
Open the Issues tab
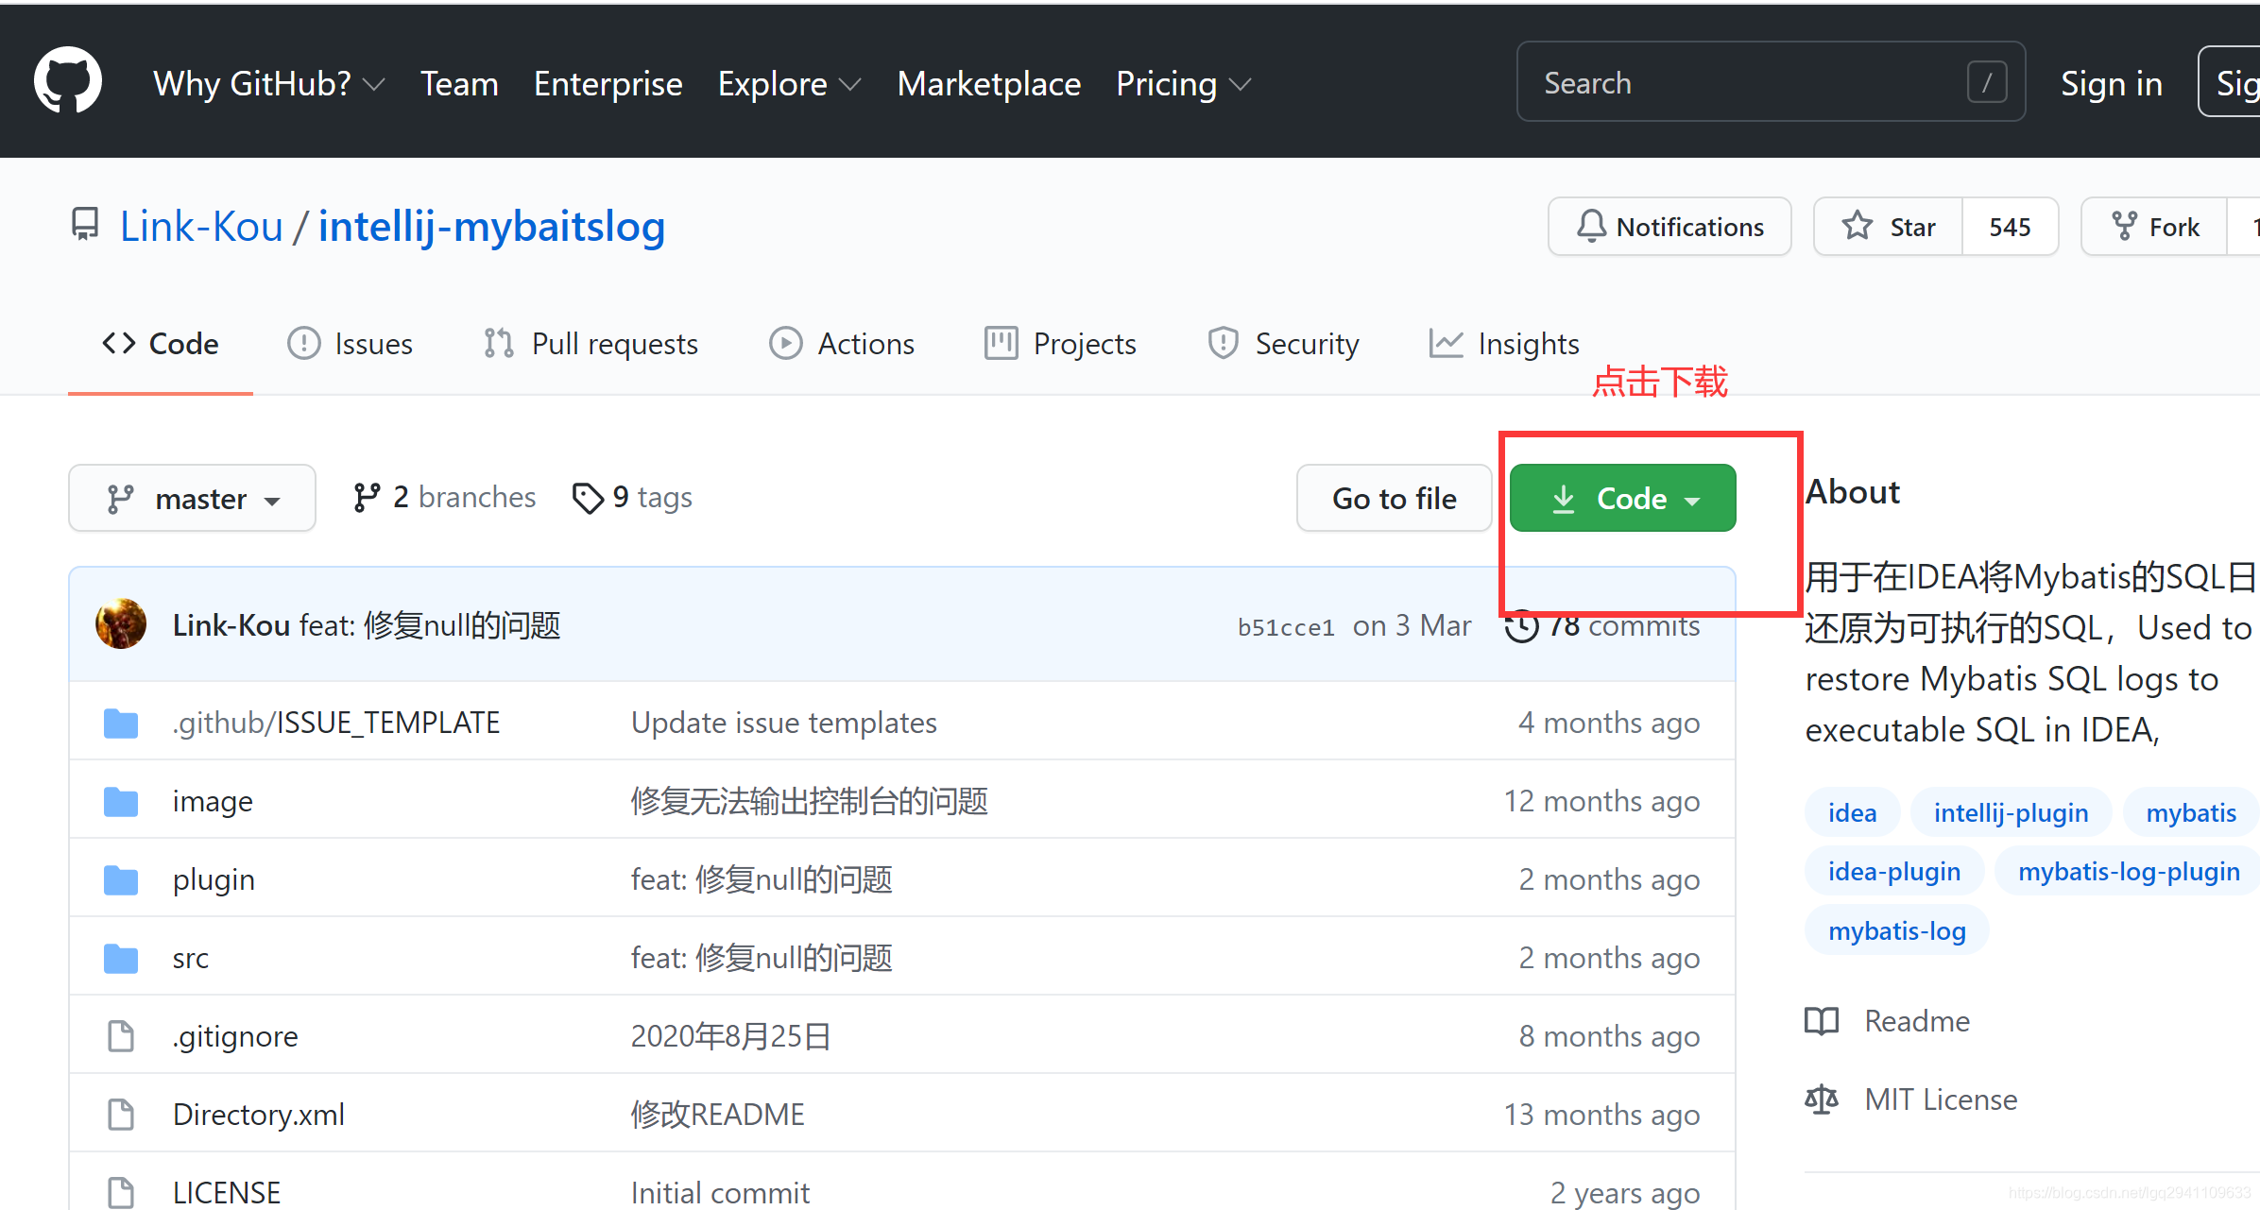point(351,344)
